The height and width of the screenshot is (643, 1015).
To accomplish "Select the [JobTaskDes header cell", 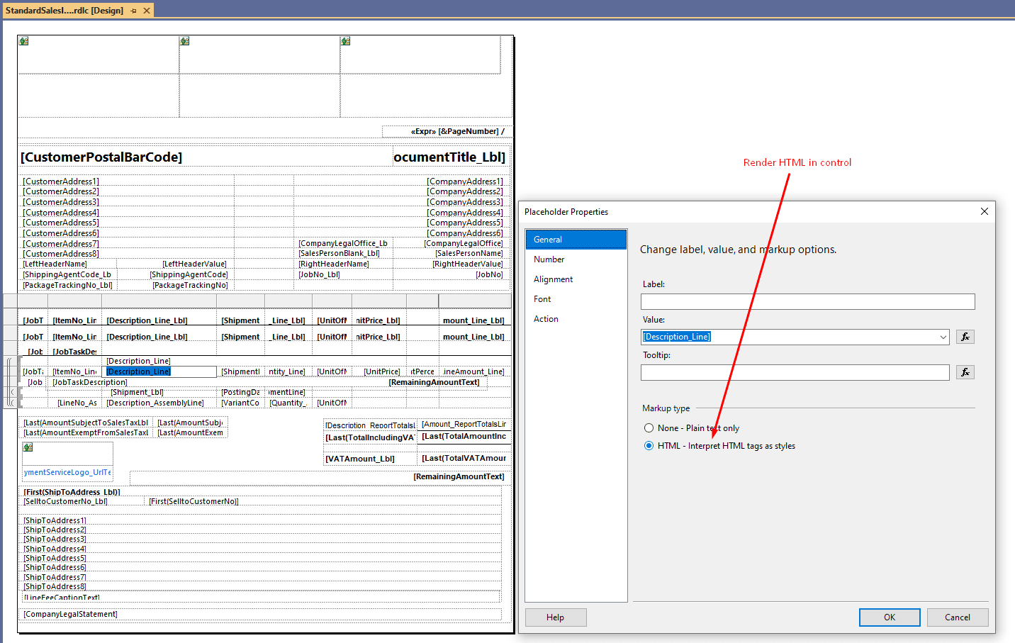I will pos(74,352).
